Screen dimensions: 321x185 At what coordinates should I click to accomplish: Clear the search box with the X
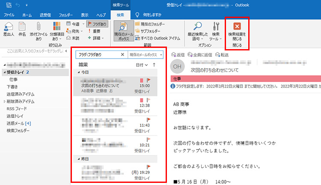click(122, 55)
